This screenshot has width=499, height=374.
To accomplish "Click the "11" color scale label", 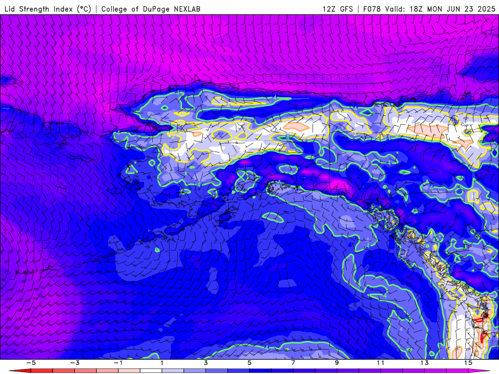I will [380, 363].
